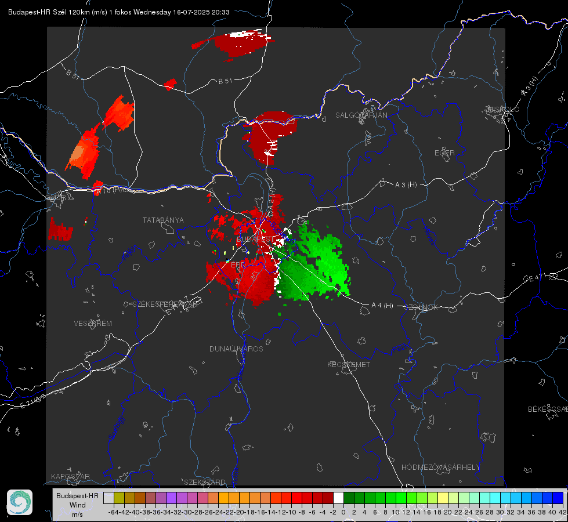Click the SZOLNOK city label
The width and height of the screenshot is (568, 522).
(x=421, y=307)
